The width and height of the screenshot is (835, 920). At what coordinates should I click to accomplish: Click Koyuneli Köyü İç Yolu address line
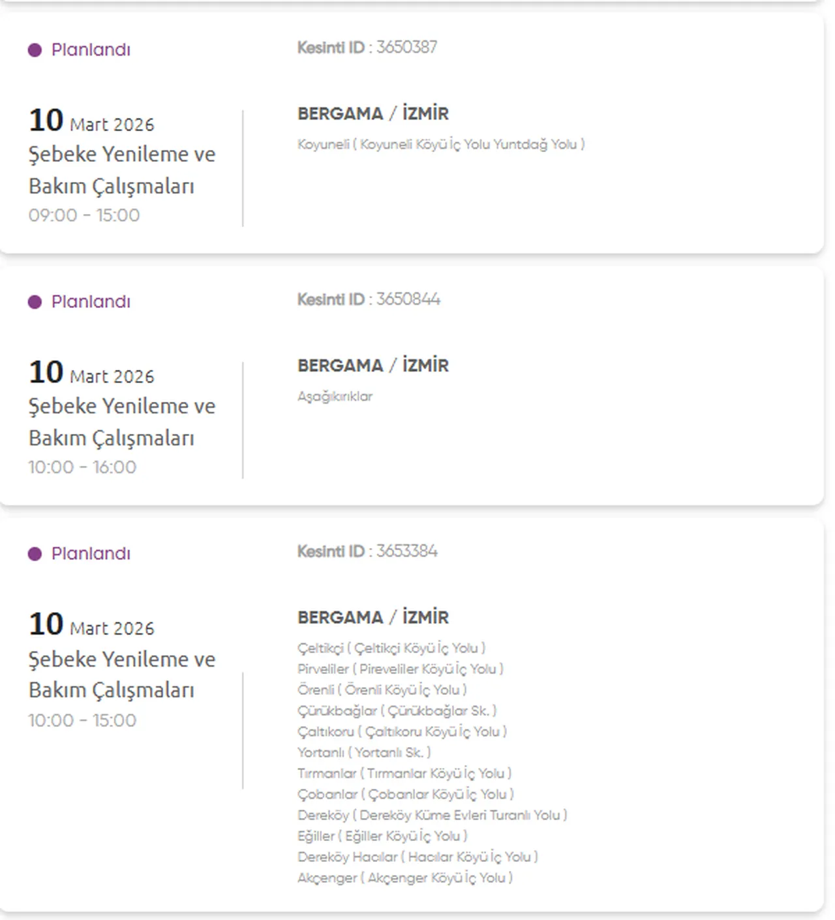[x=441, y=144]
